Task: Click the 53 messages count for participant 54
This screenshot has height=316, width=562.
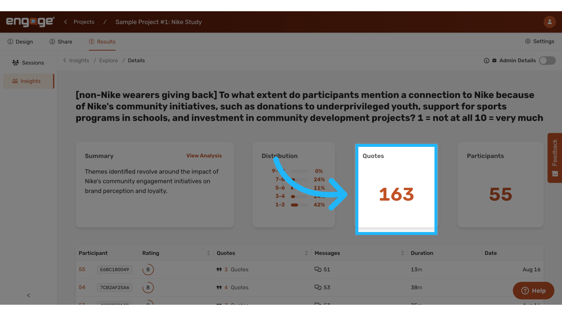Action: point(327,288)
